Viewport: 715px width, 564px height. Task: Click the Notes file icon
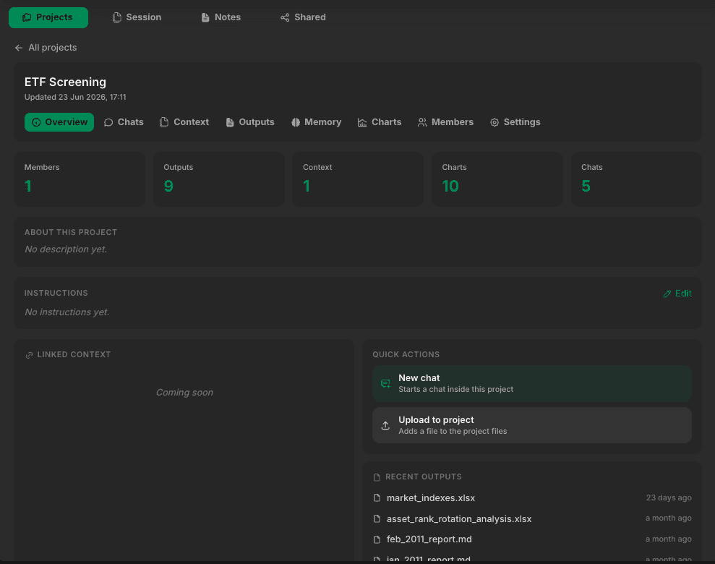[x=205, y=17]
